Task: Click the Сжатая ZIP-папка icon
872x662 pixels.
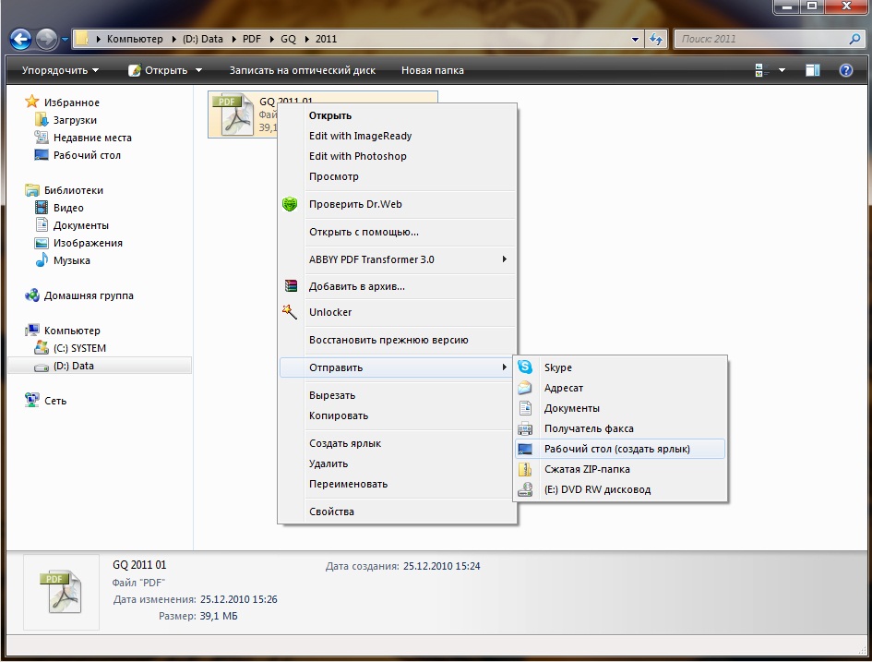Action: pyautogui.click(x=525, y=469)
